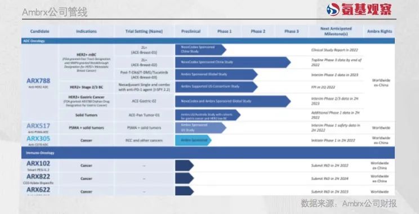Click the ARX102 preclinical dark arrow

184,166
